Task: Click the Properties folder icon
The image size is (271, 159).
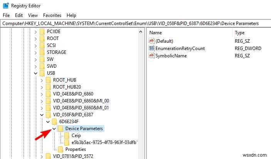Action: click(61, 149)
